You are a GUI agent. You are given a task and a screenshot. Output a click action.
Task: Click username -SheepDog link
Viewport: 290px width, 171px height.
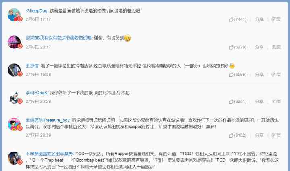(37, 11)
